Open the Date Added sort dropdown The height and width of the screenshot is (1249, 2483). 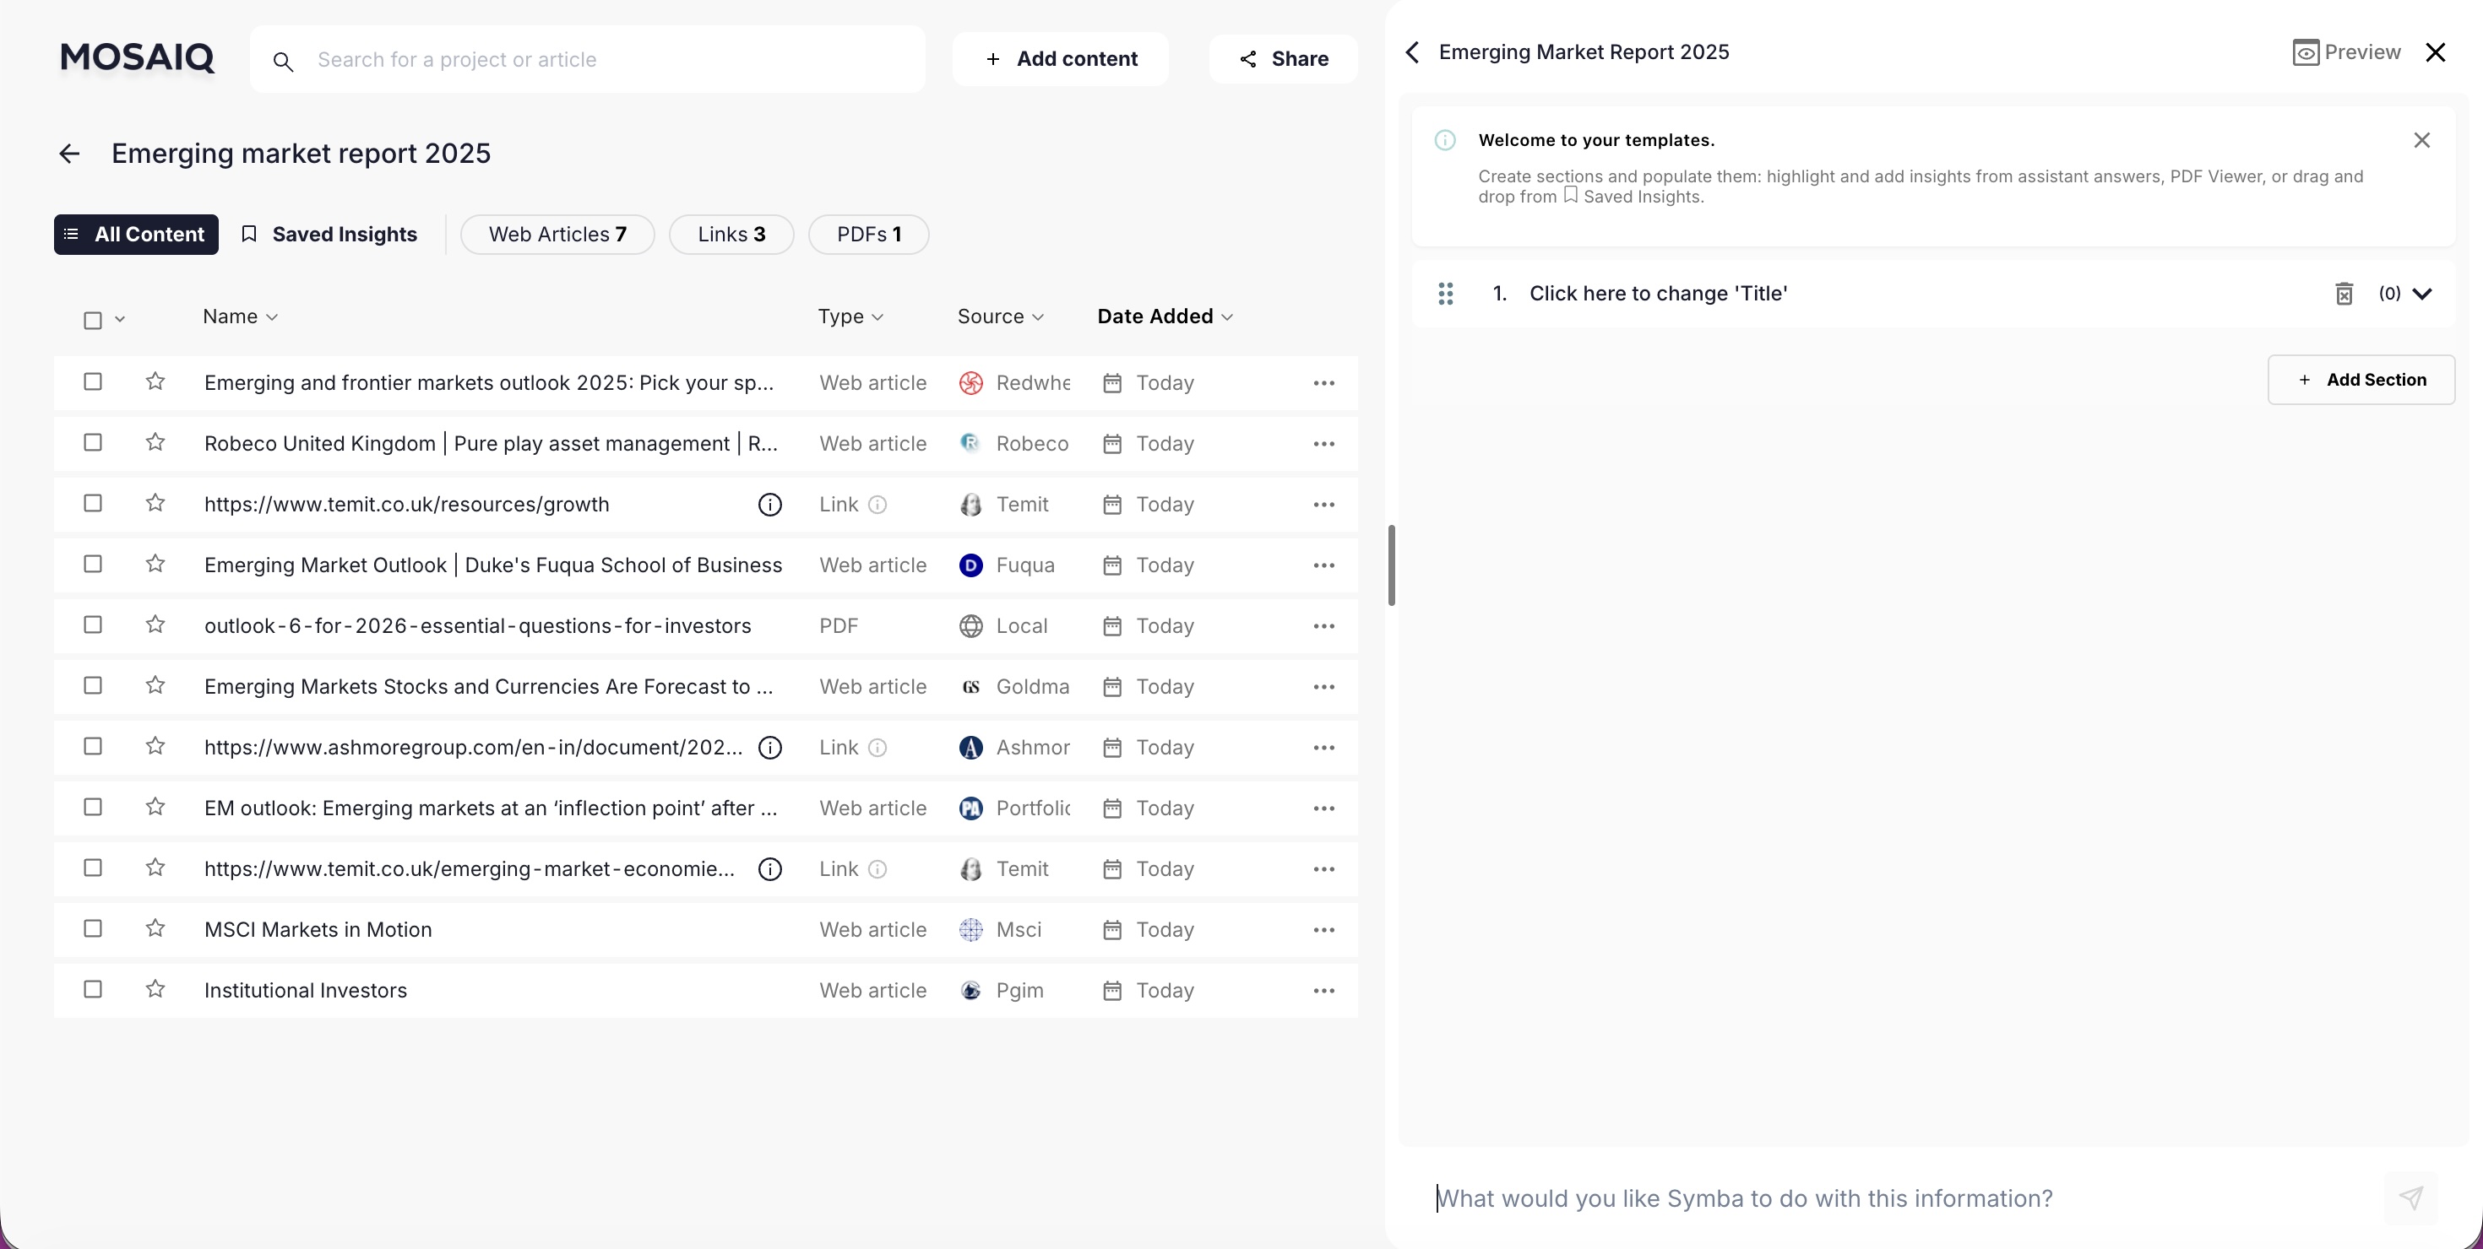(1227, 316)
